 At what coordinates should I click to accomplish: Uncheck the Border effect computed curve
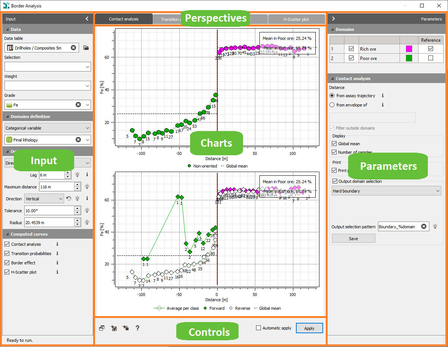pyautogui.click(x=6, y=262)
